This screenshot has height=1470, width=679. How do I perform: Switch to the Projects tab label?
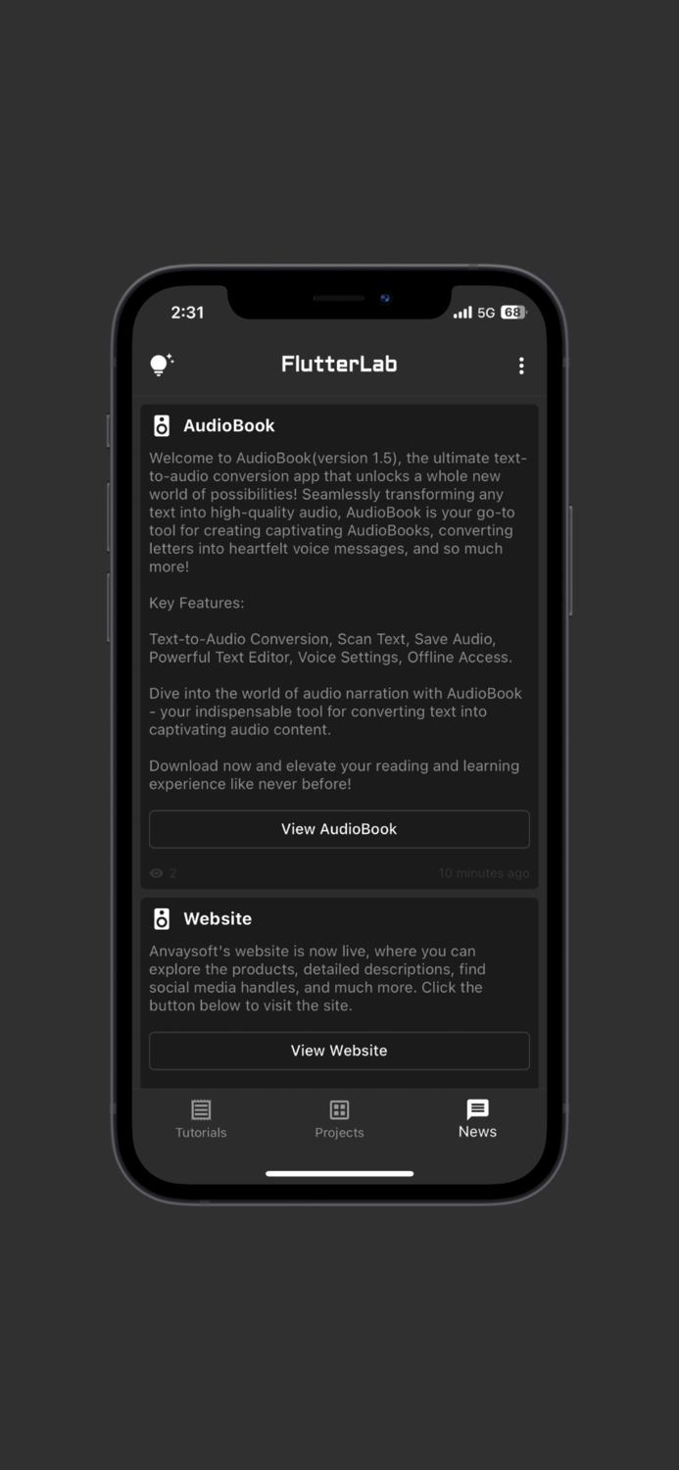(339, 1132)
